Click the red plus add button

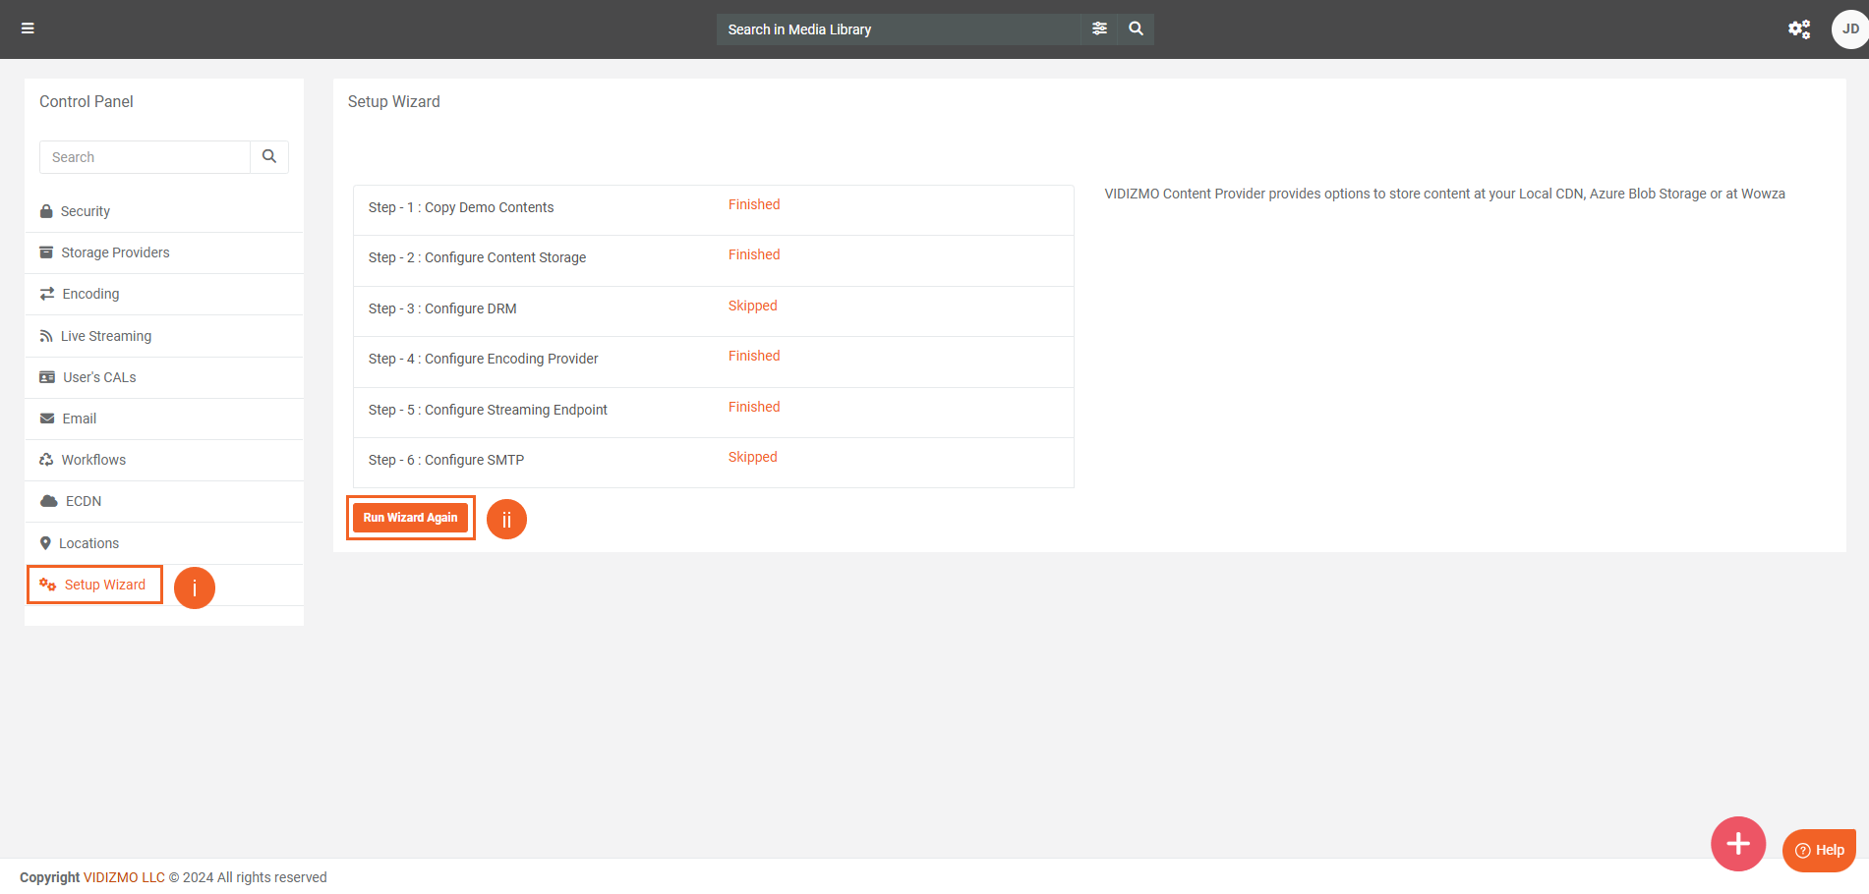tap(1737, 843)
